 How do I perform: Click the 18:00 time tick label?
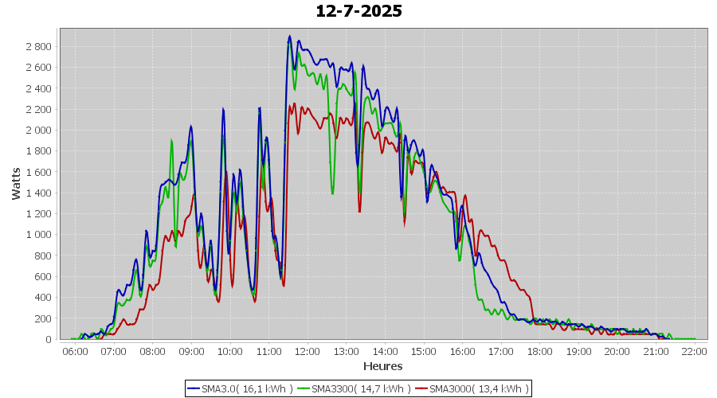pyautogui.click(x=539, y=351)
